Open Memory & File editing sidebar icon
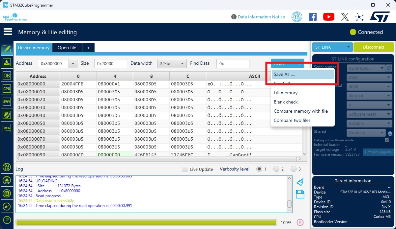This screenshot has width=396, height=229. click(7, 49)
